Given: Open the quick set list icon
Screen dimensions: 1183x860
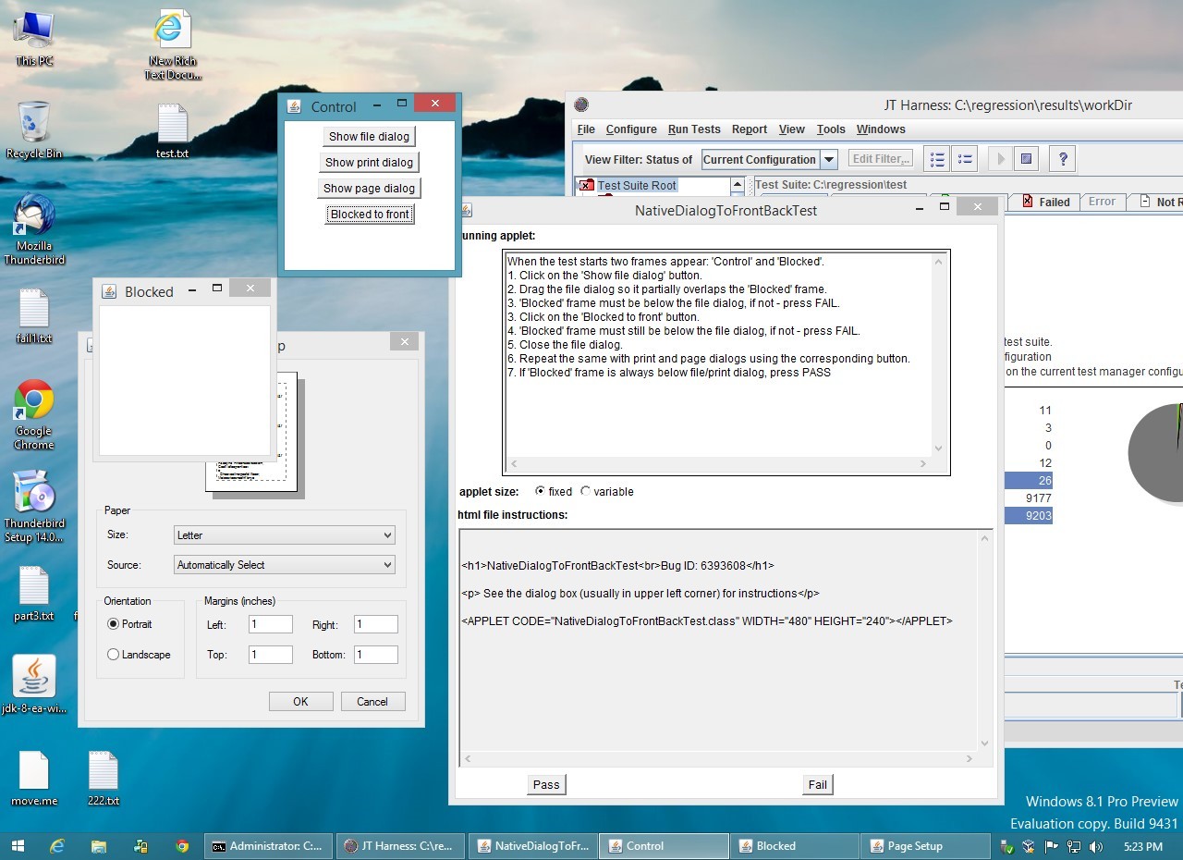Looking at the screenshot, I should pyautogui.click(x=965, y=159).
